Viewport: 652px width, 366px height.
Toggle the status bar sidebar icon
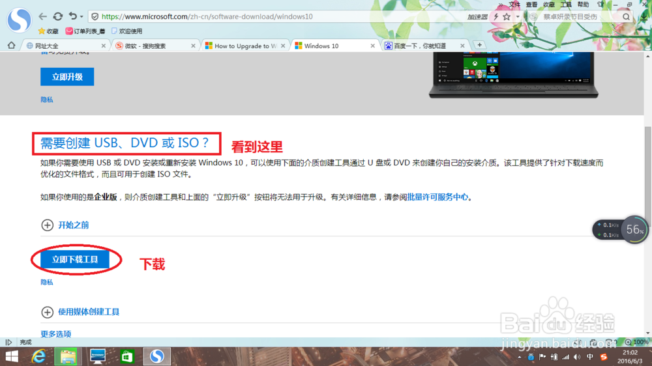point(8,343)
